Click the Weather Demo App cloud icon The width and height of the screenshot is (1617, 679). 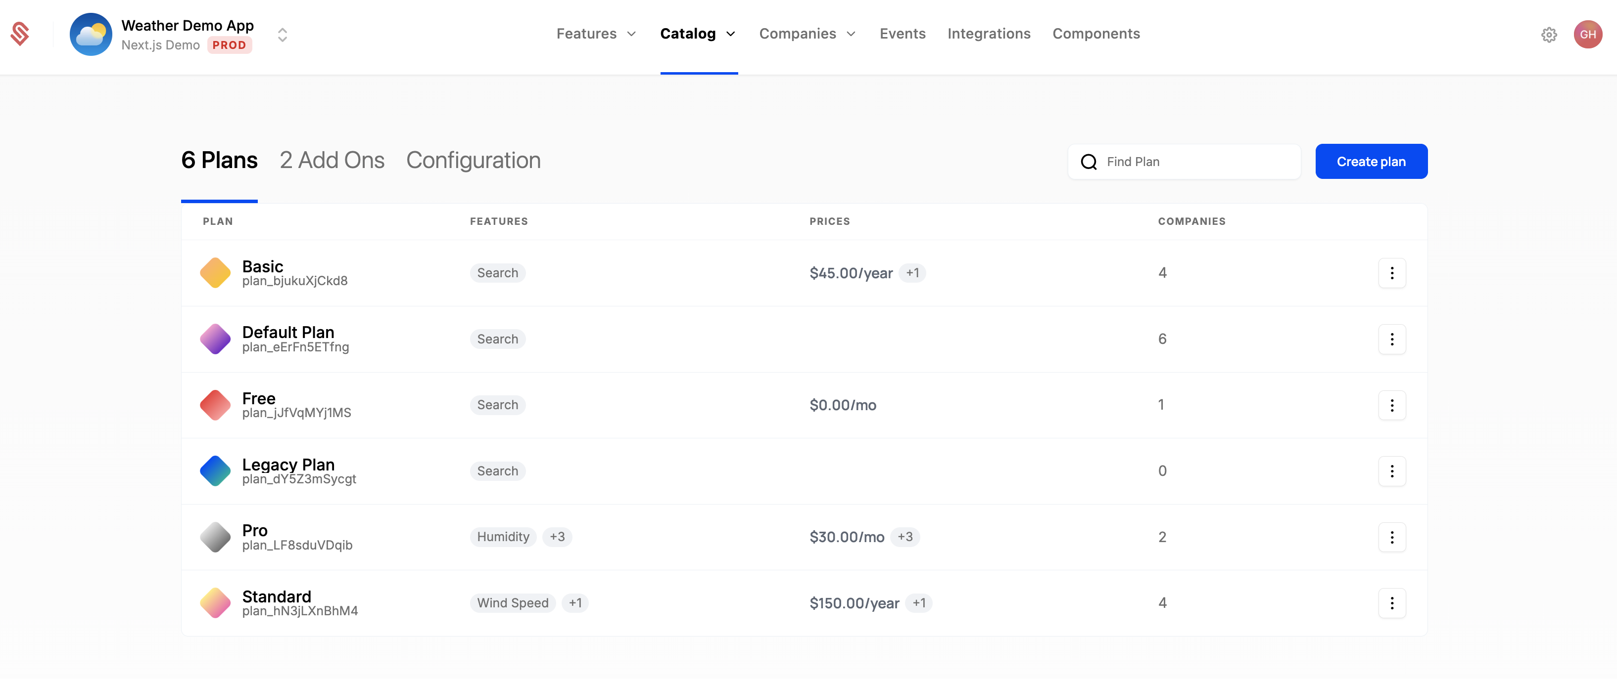(91, 34)
